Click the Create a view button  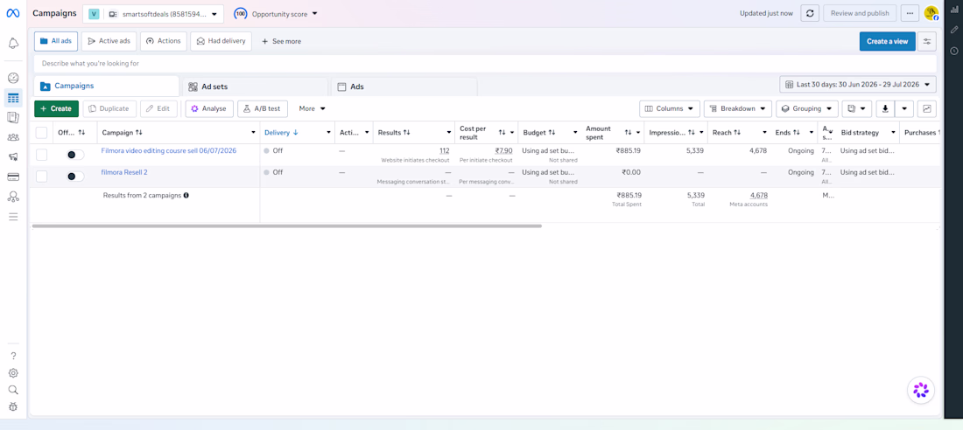(888, 42)
